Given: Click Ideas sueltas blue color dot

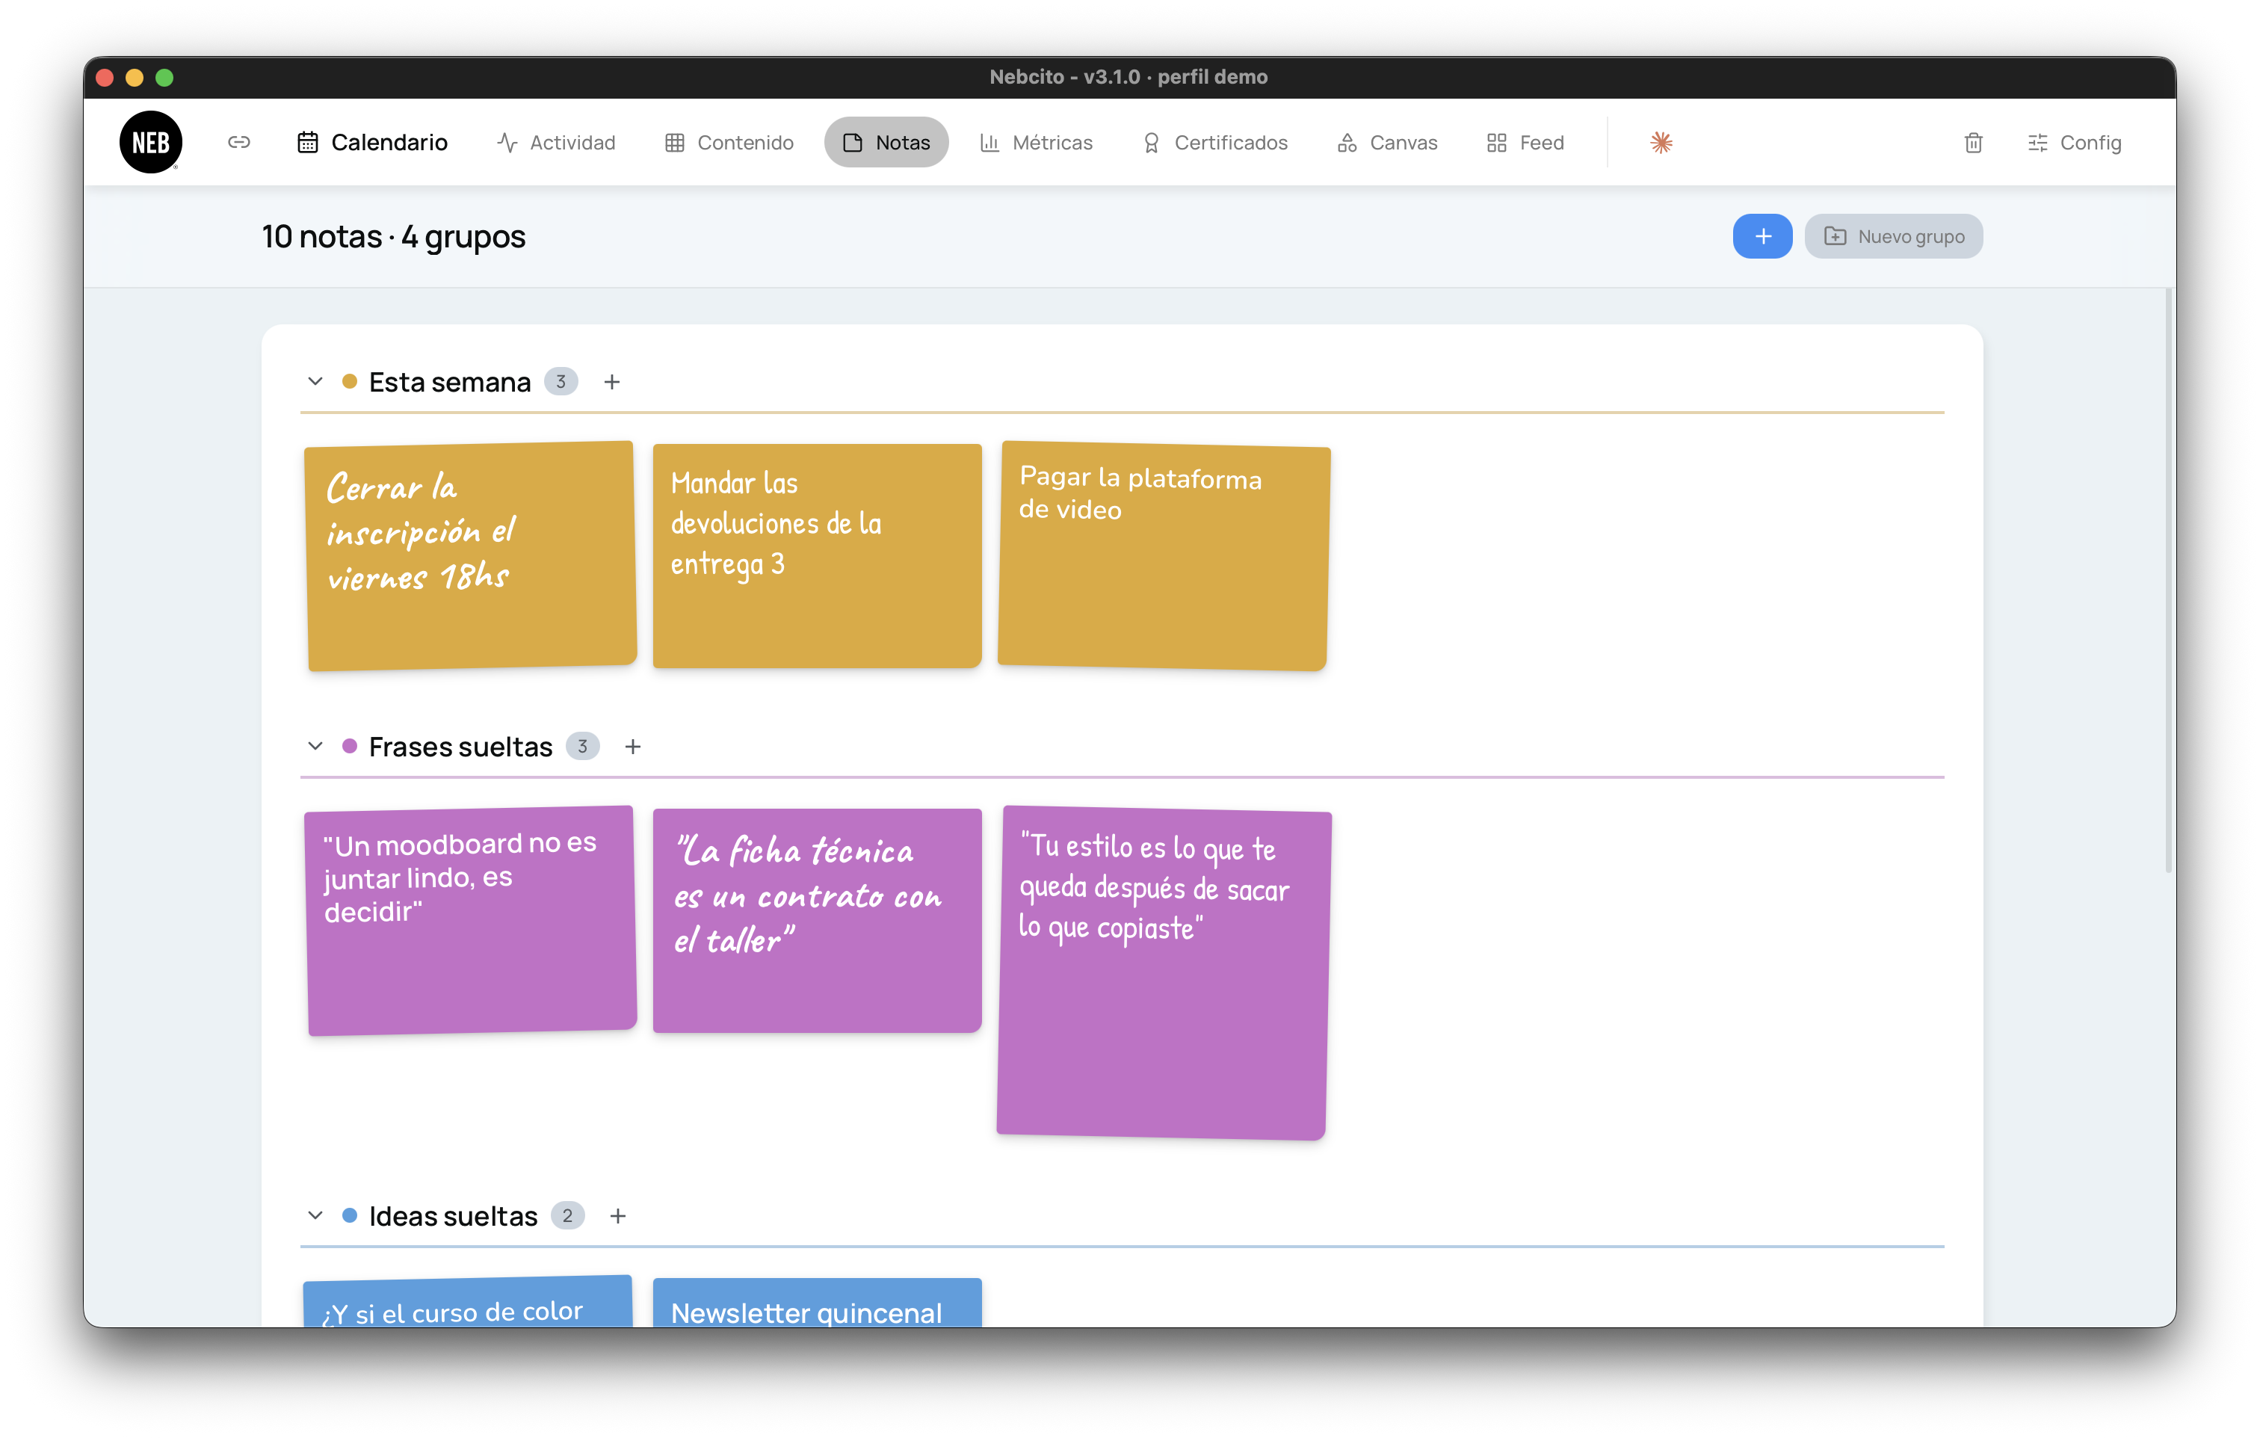Looking at the screenshot, I should (349, 1215).
